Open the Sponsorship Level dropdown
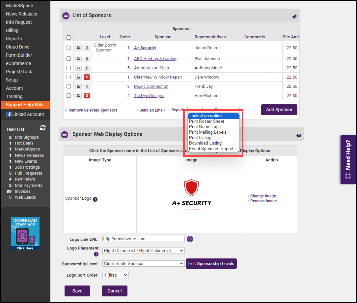 pyautogui.click(x=143, y=264)
